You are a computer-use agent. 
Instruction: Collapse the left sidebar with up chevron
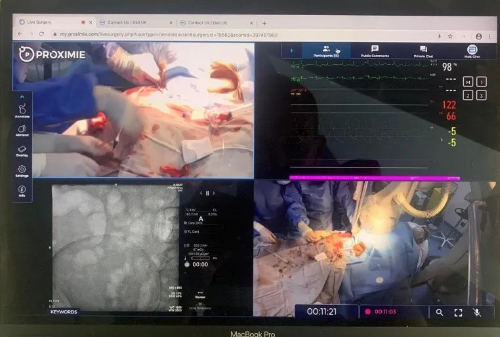[x=22, y=96]
